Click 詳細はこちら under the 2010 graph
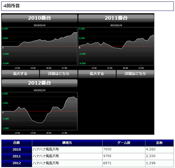This screenshot has width=175, height=168. (59, 74)
